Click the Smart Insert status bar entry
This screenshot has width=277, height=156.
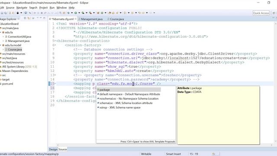pos(174,154)
